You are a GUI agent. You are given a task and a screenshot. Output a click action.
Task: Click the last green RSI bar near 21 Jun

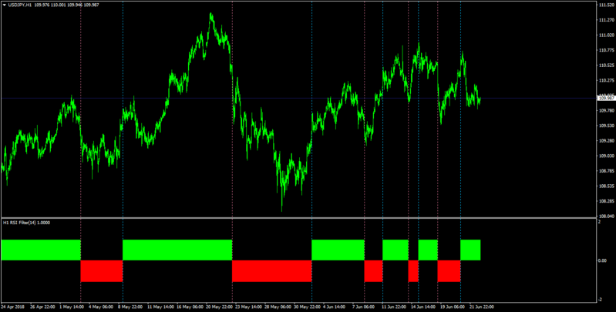pos(470,250)
